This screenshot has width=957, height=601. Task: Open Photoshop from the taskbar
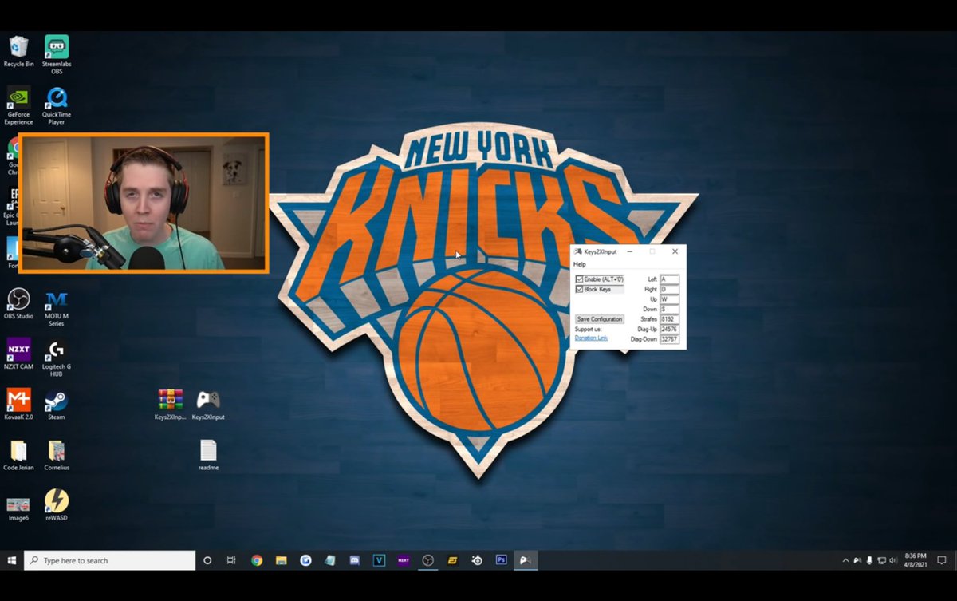pos(502,560)
